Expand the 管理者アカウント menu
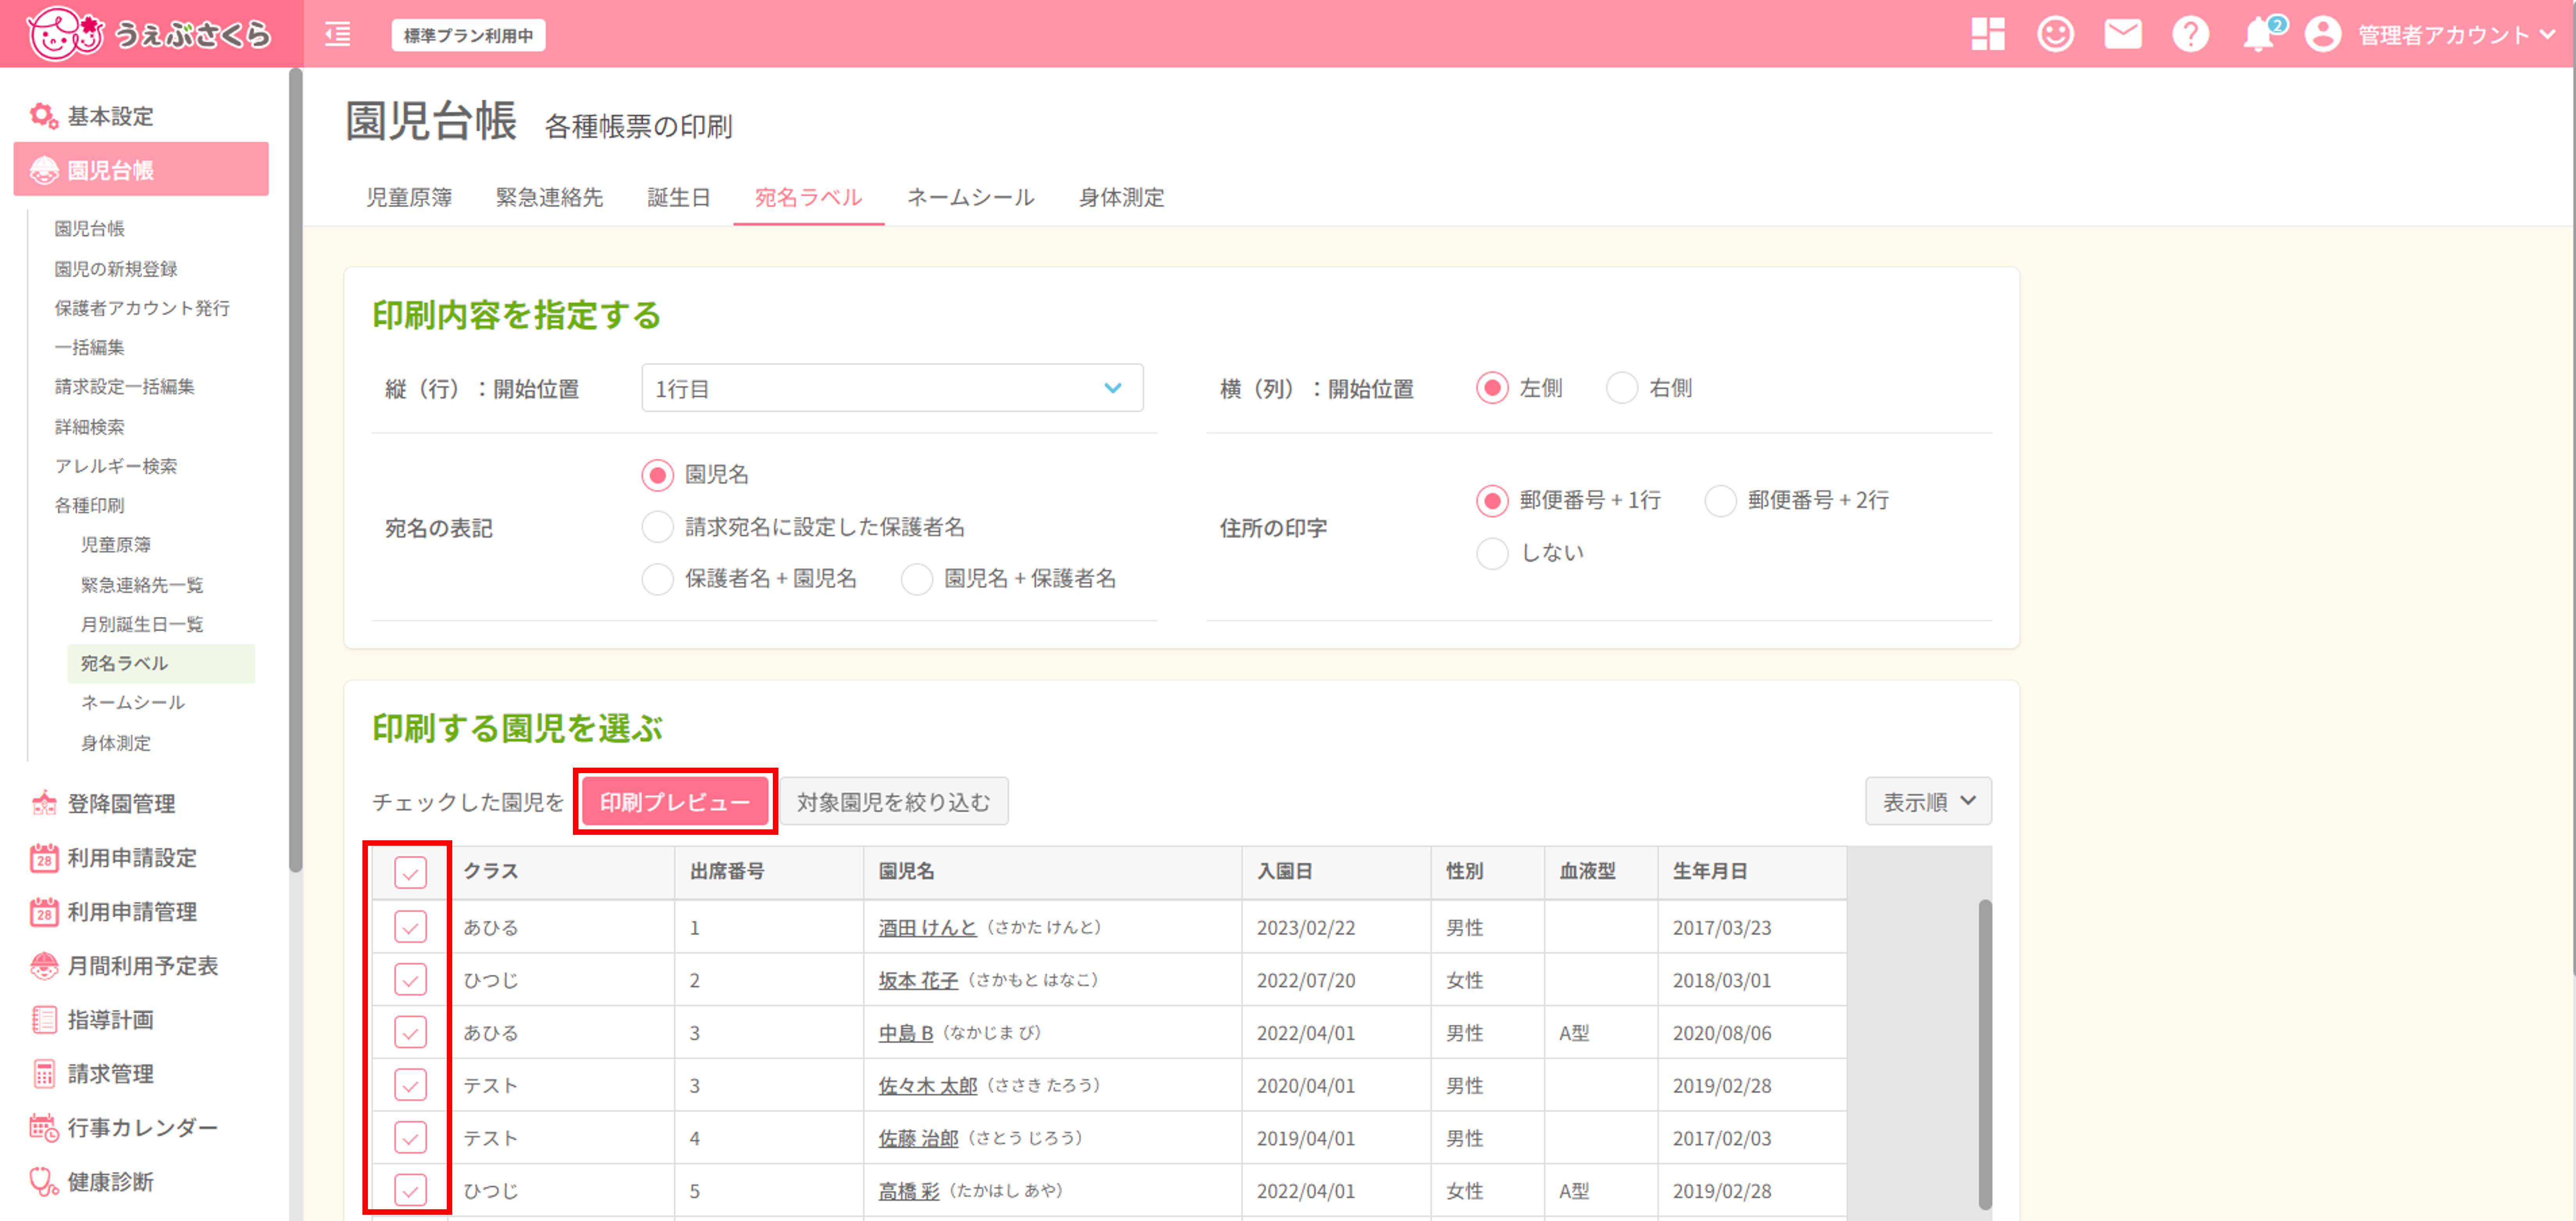Image resolution: width=2576 pixels, height=1221 pixels. click(x=2456, y=35)
